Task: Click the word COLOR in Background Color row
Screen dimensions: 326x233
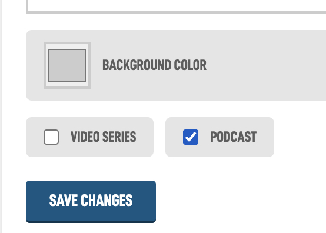Action: point(190,65)
